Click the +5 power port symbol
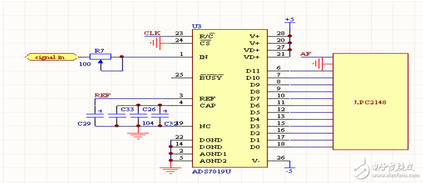Image resolution: width=423 pixels, height=183 pixels. [290, 21]
